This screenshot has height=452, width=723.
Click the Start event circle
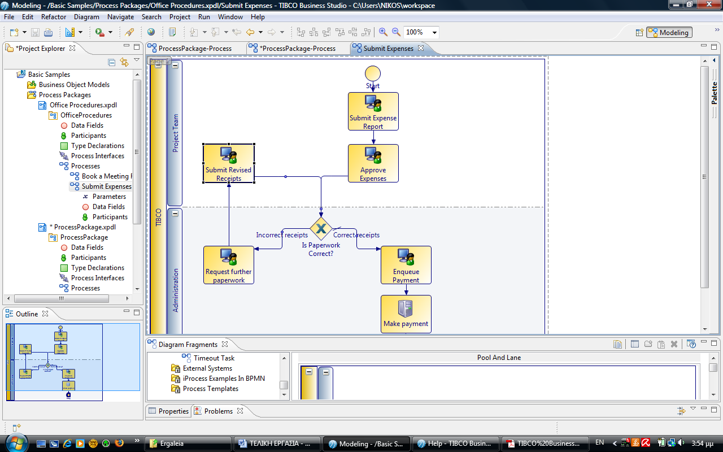point(373,74)
